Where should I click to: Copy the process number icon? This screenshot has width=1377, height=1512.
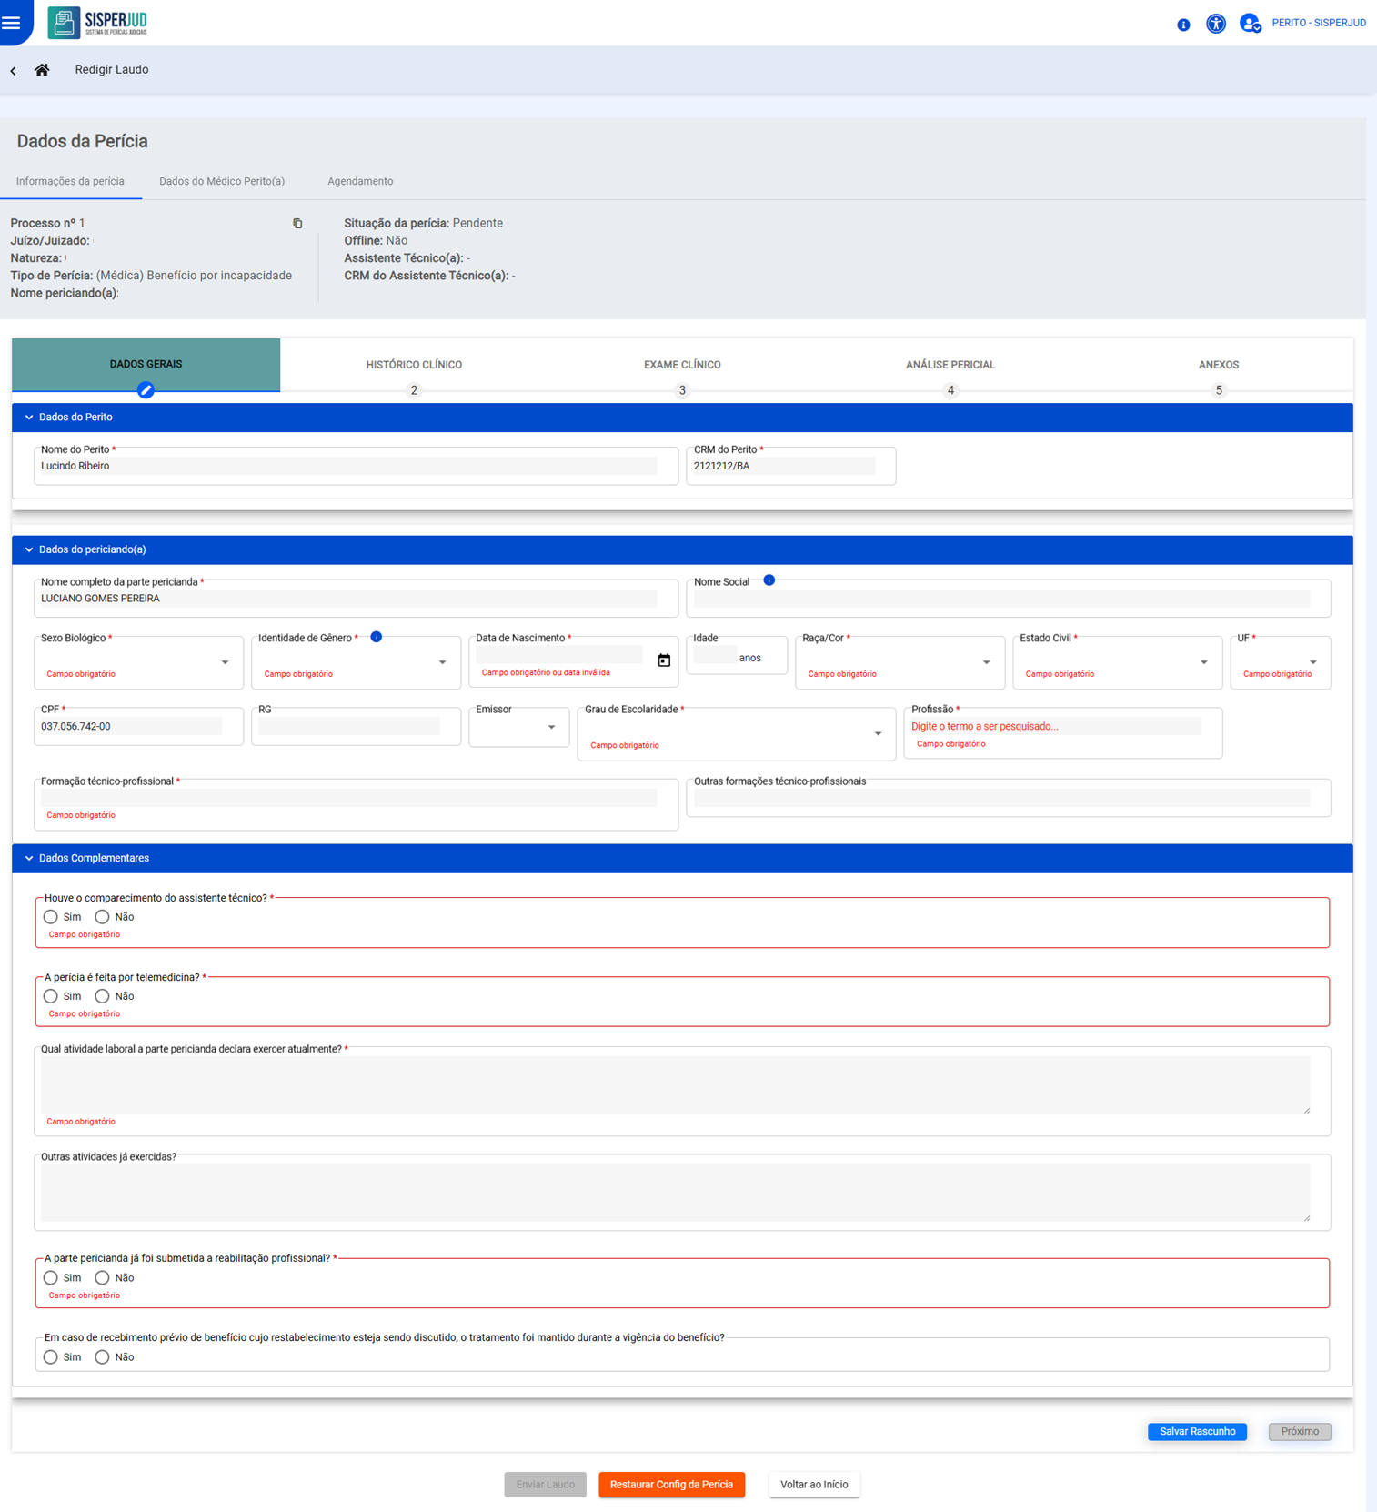tap(297, 224)
